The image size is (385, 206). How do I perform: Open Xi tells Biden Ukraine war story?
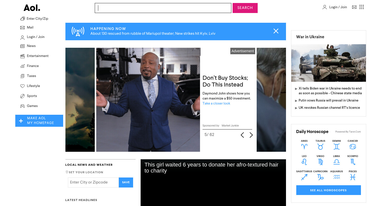click(x=330, y=91)
